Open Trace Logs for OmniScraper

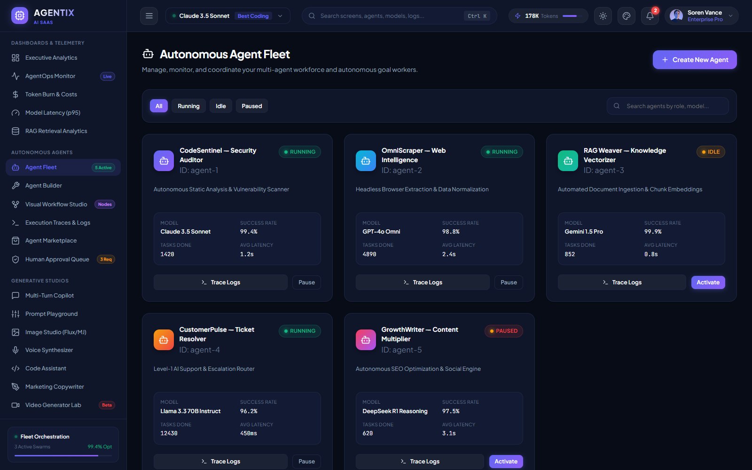(x=423, y=282)
